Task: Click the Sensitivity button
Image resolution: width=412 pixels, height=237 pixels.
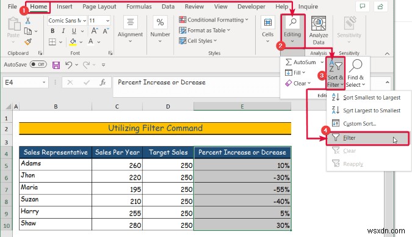Action: click(349, 31)
